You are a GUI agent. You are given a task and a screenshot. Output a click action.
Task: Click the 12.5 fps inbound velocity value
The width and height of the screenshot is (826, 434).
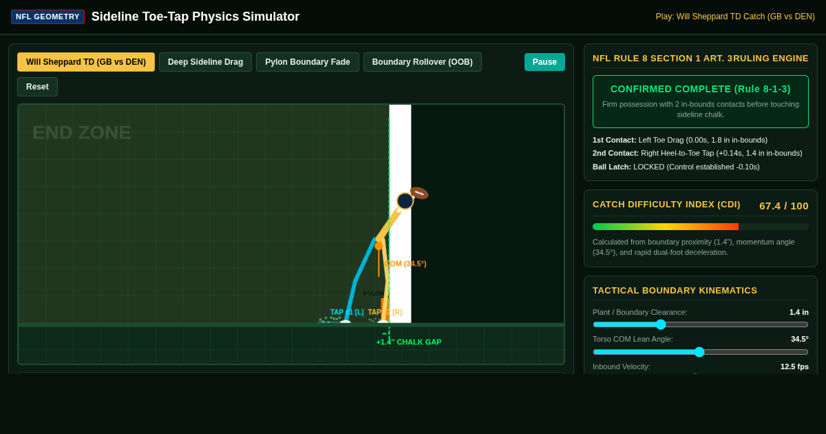point(794,366)
